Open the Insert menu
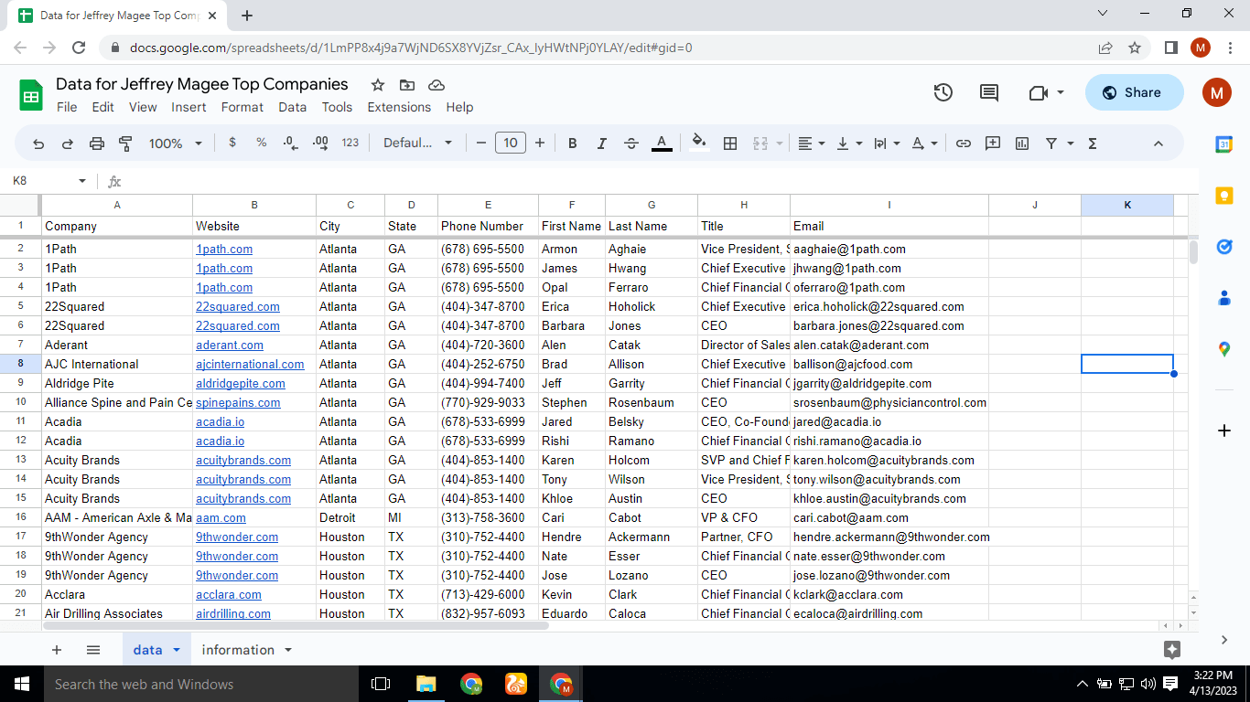This screenshot has height=702, width=1250. tap(189, 107)
